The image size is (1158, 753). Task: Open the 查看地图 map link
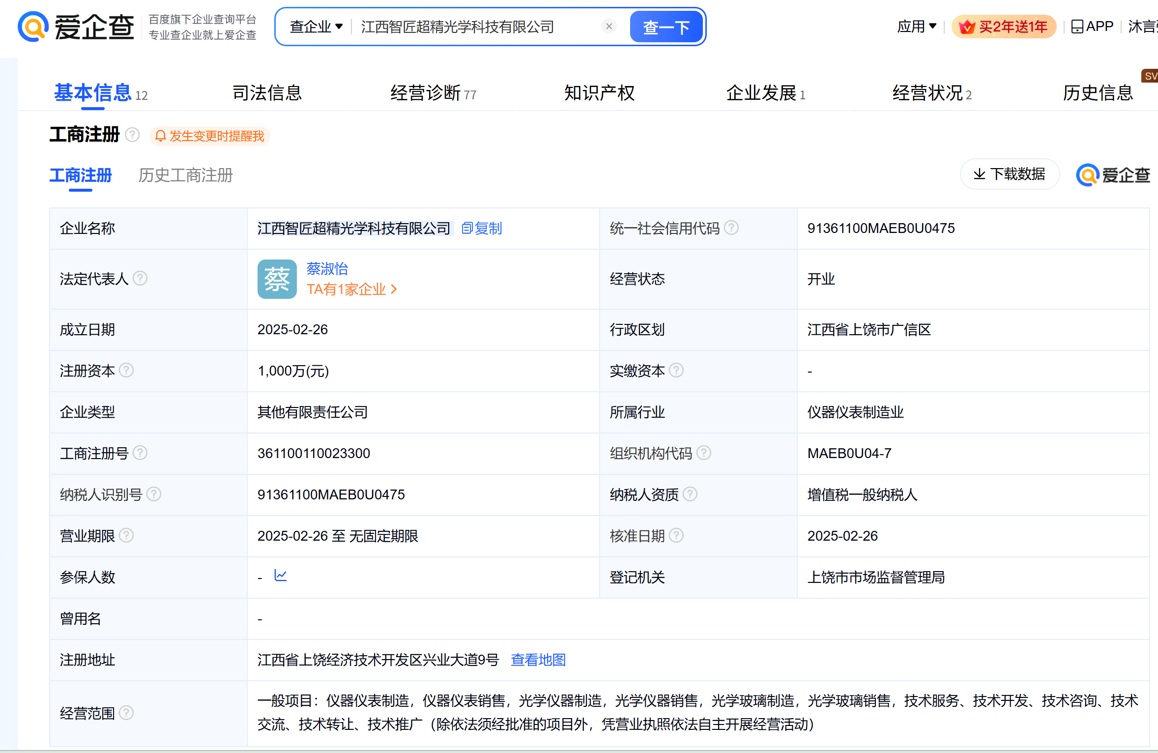(538, 660)
